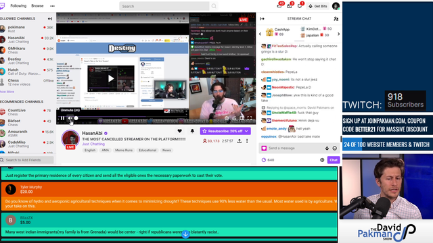Viewport: 433px width, 243px height.
Task: Open the notifications inbox showing 43
Action: [x=279, y=6]
